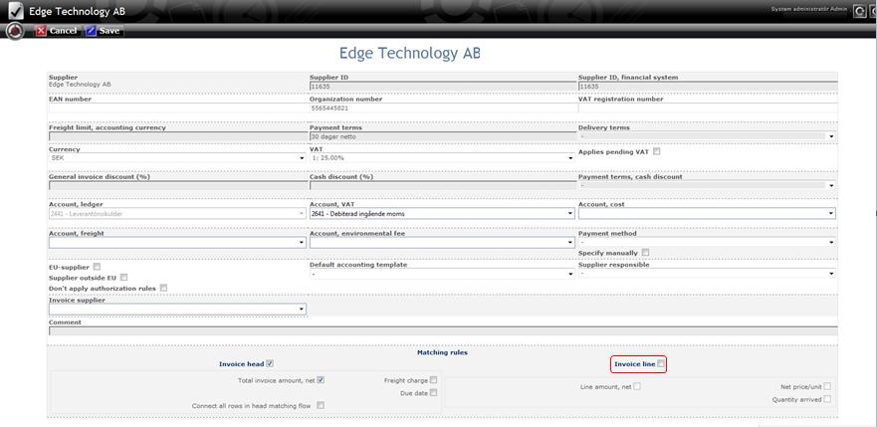
Task: Expand the Account, environmental fee dropdown
Action: [x=442, y=243]
